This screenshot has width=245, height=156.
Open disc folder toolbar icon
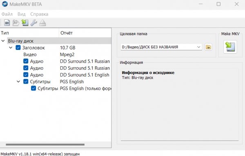pos(16,23)
